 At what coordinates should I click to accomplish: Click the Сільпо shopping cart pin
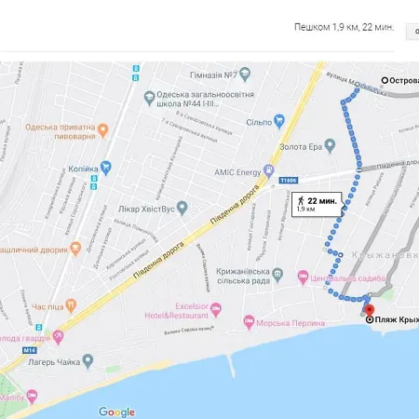(x=279, y=122)
